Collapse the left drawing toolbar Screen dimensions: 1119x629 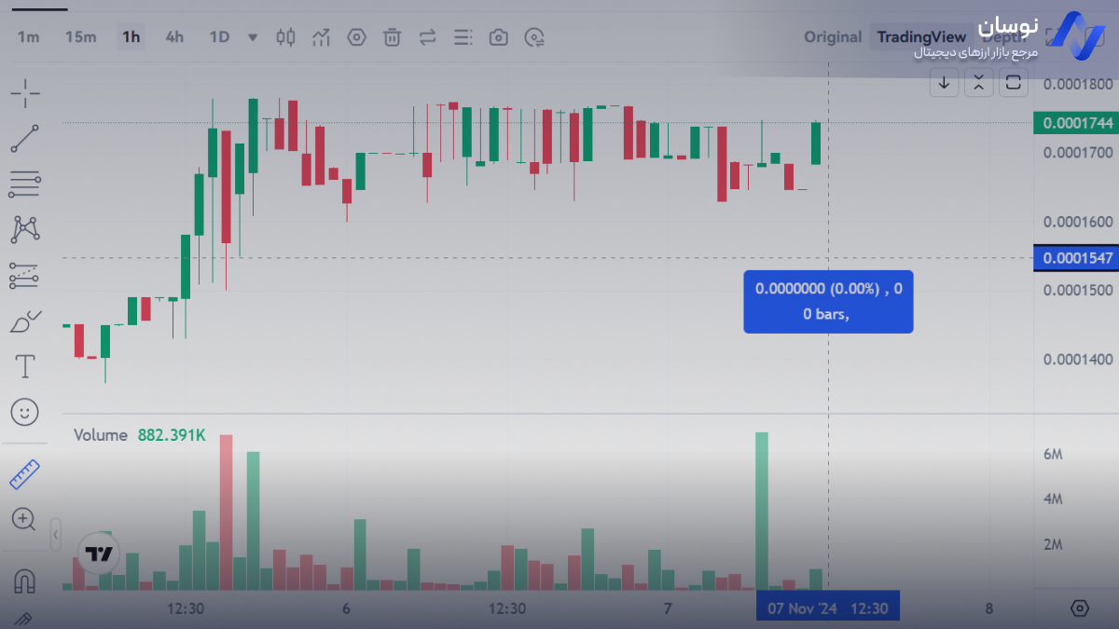pyautogui.click(x=56, y=535)
